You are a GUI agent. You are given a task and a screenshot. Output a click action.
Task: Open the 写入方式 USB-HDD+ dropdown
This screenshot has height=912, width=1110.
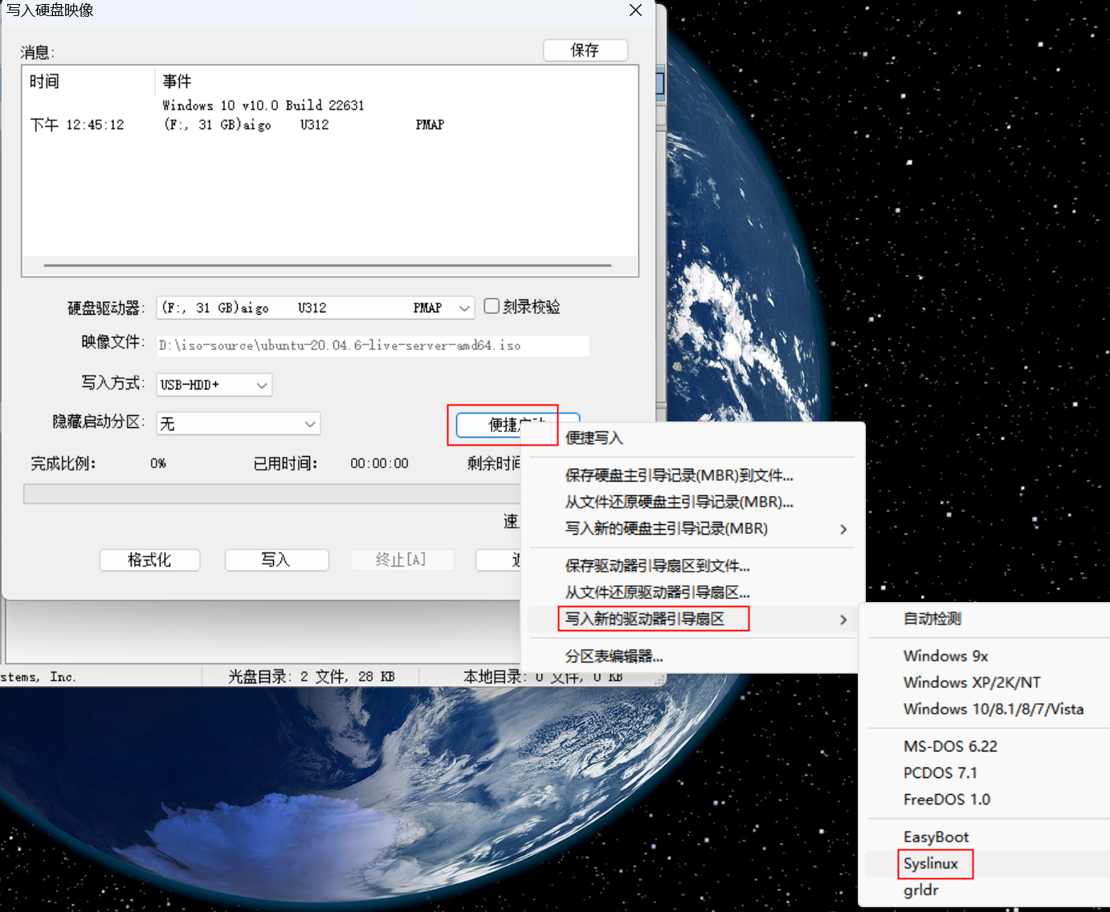pyautogui.click(x=261, y=385)
